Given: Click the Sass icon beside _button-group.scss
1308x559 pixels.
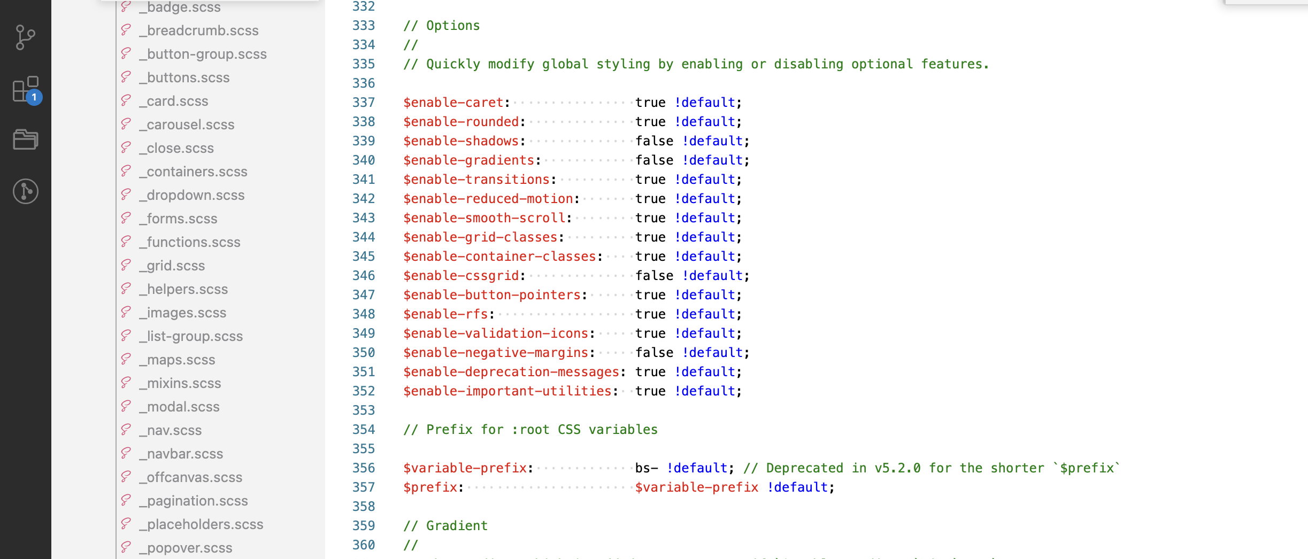Looking at the screenshot, I should [x=126, y=53].
